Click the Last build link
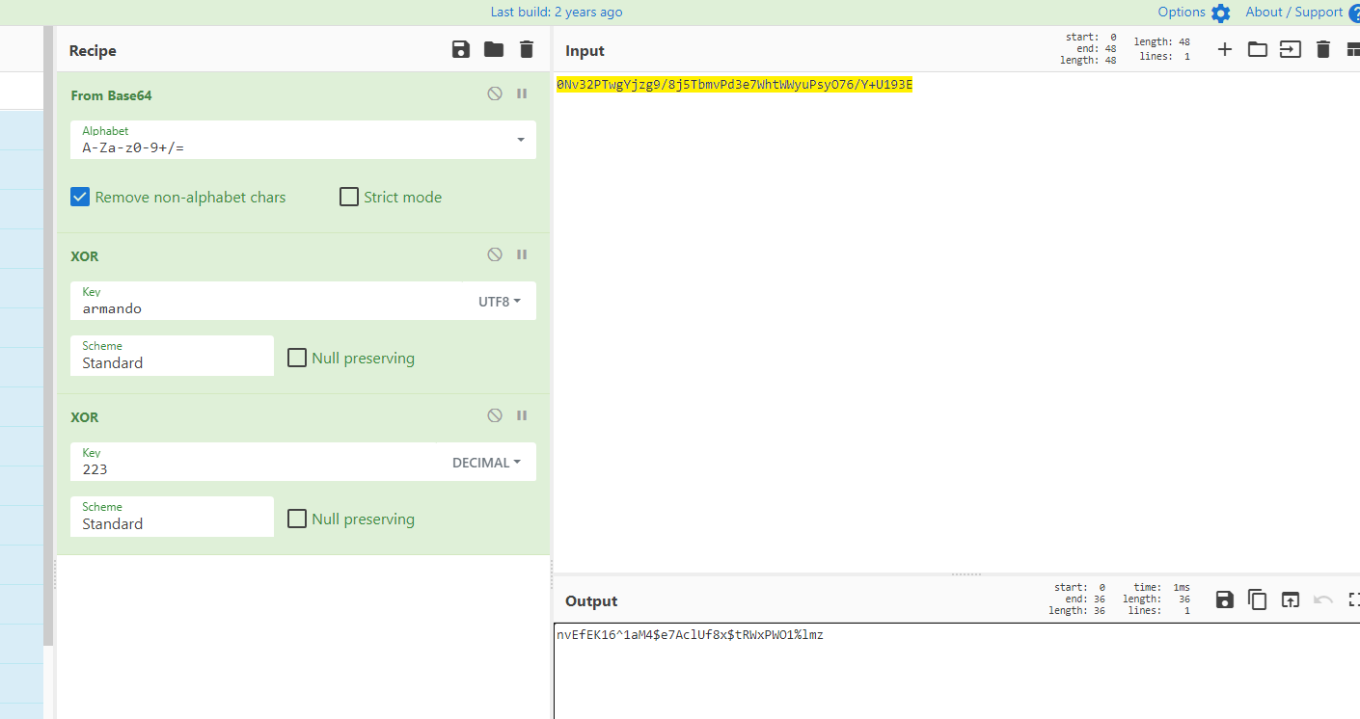This screenshot has height=719, width=1360. pyautogui.click(x=557, y=13)
